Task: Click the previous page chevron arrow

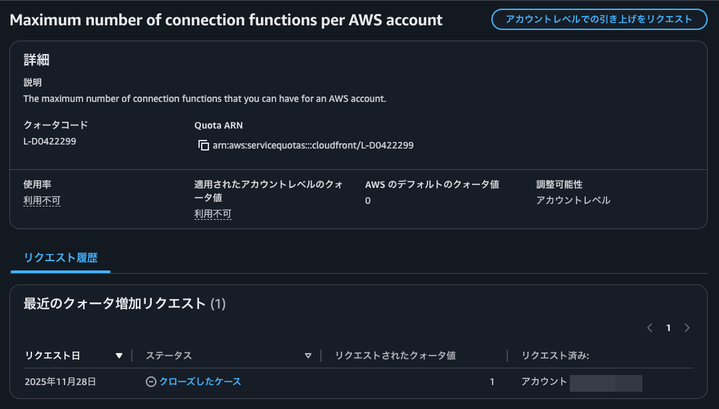Action: [x=650, y=327]
